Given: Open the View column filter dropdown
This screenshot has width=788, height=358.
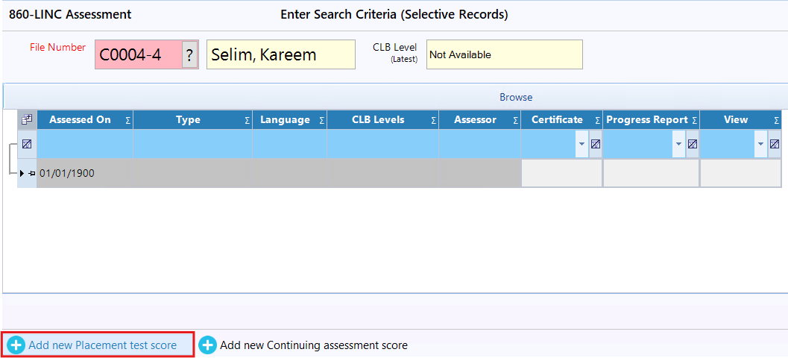Looking at the screenshot, I should pyautogui.click(x=761, y=144).
